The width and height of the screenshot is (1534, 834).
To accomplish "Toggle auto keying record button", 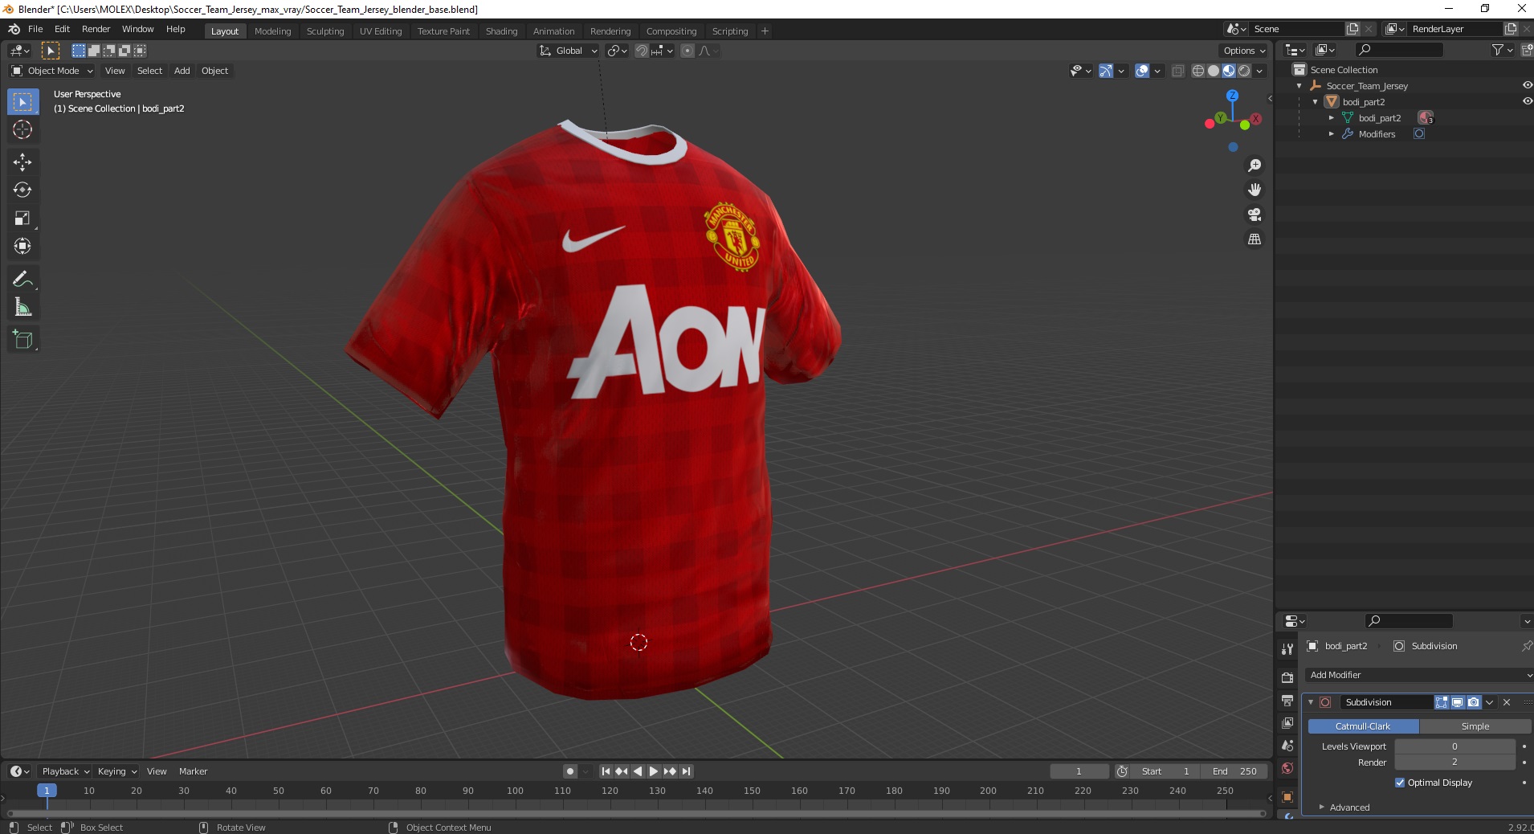I will tap(570, 771).
